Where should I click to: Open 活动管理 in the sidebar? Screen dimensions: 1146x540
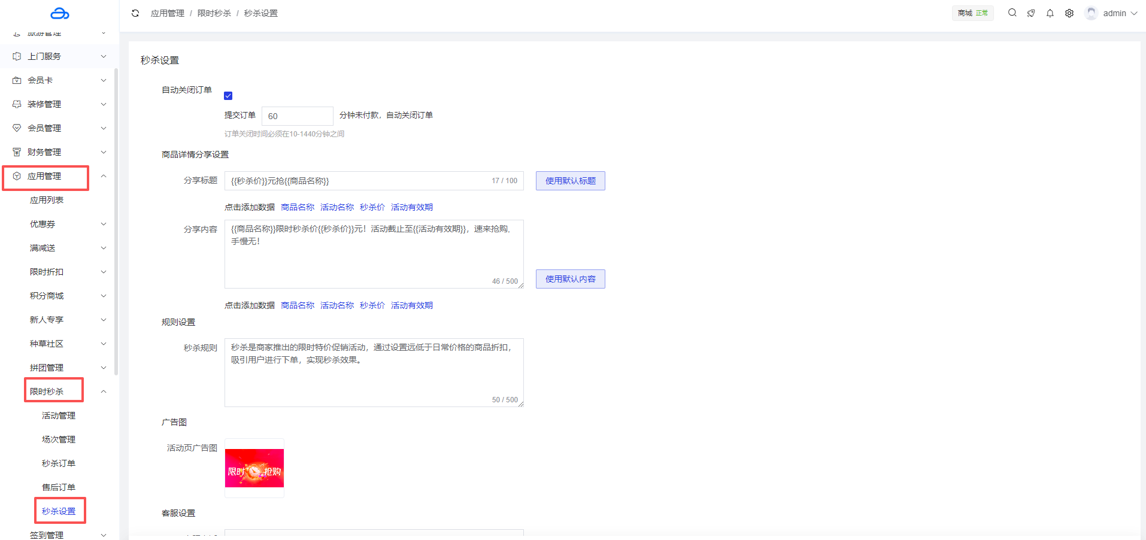click(59, 415)
